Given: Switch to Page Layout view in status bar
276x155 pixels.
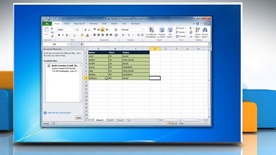Looking at the screenshot, I should pos(172,124).
